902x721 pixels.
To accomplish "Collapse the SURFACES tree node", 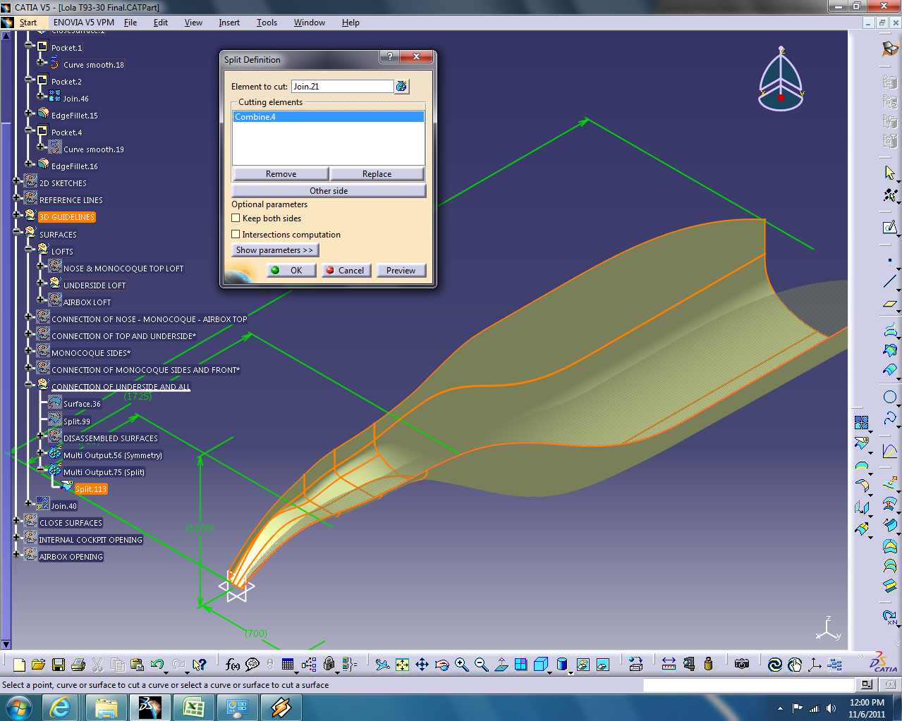I will pyautogui.click(x=16, y=232).
